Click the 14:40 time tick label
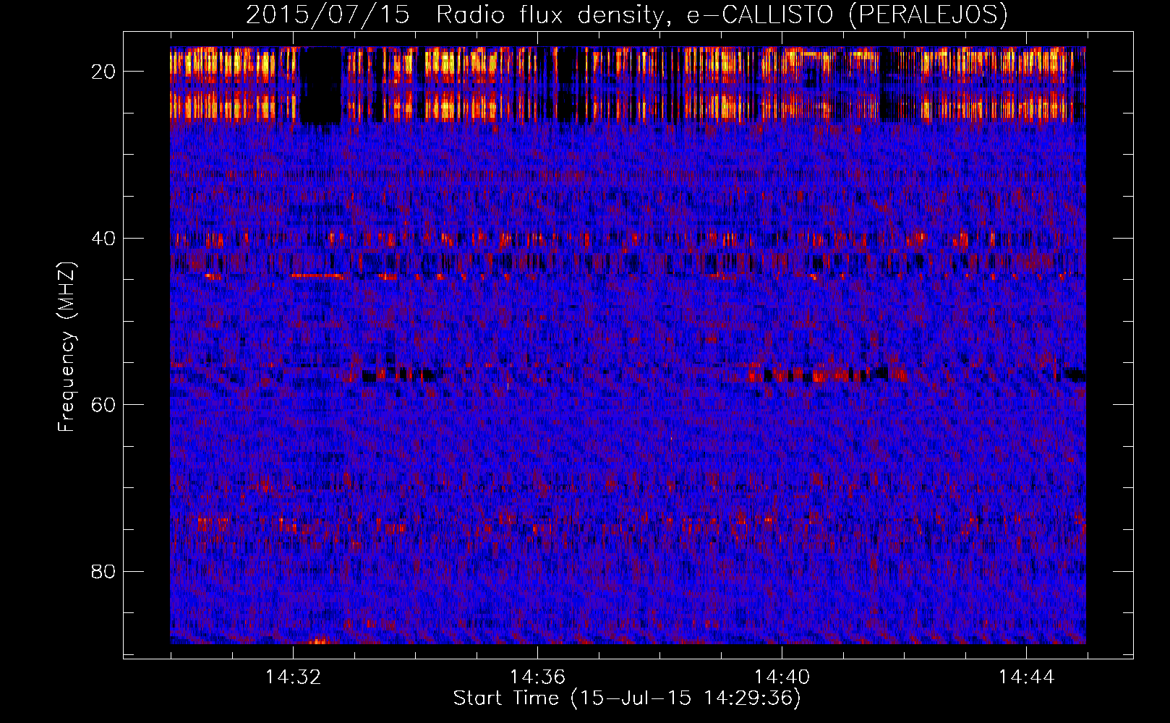Screen dimensions: 1170x723 pos(782,677)
